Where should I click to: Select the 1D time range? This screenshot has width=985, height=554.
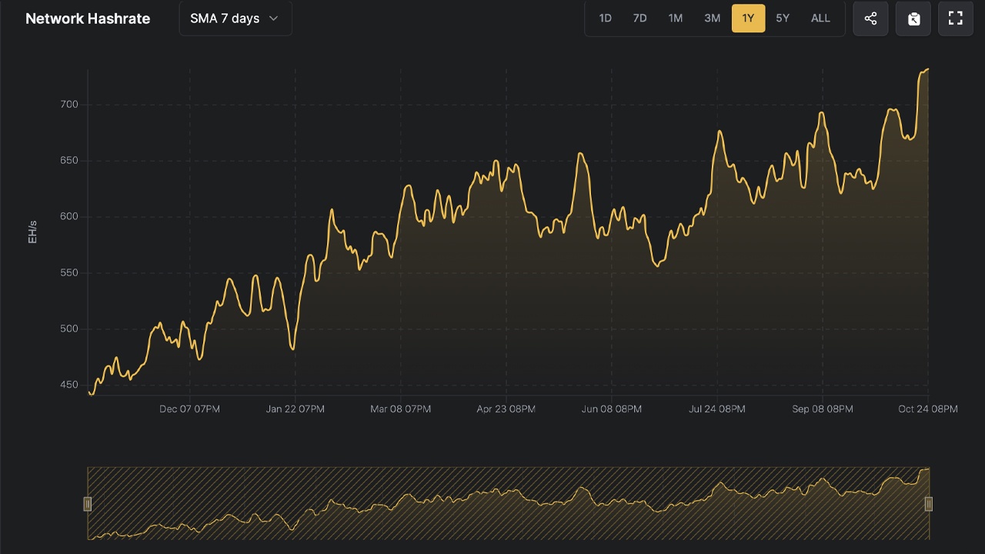(x=606, y=18)
